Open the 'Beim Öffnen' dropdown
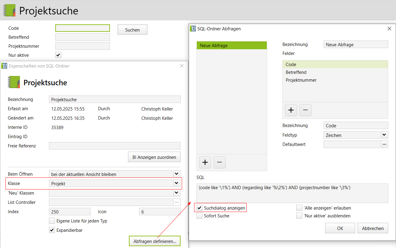The width and height of the screenshot is (396, 248). (x=176, y=174)
